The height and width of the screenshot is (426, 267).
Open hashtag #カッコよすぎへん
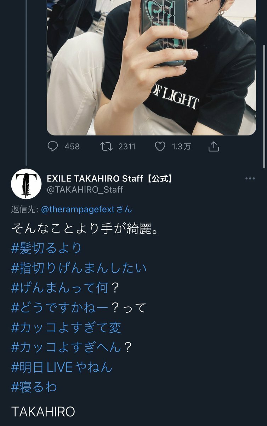[x=66, y=348]
